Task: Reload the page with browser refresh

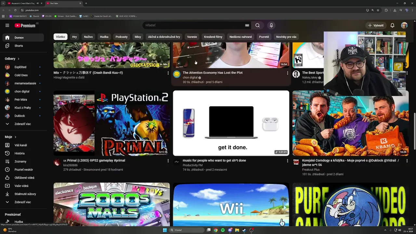Action: (x=15, y=10)
